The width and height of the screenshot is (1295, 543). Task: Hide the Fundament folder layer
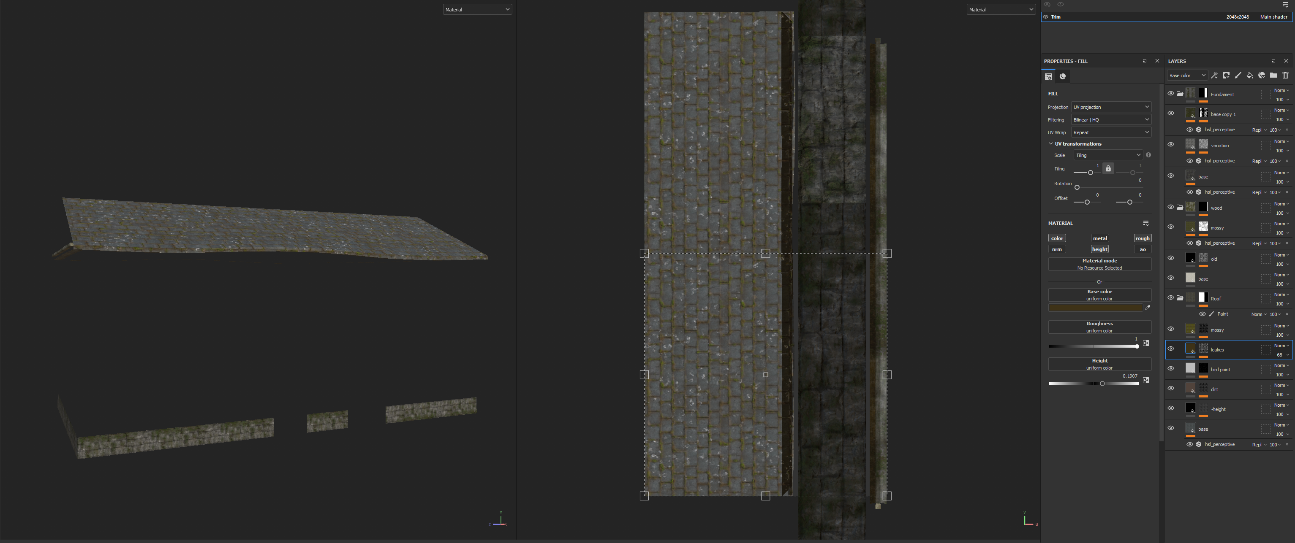[1171, 94]
